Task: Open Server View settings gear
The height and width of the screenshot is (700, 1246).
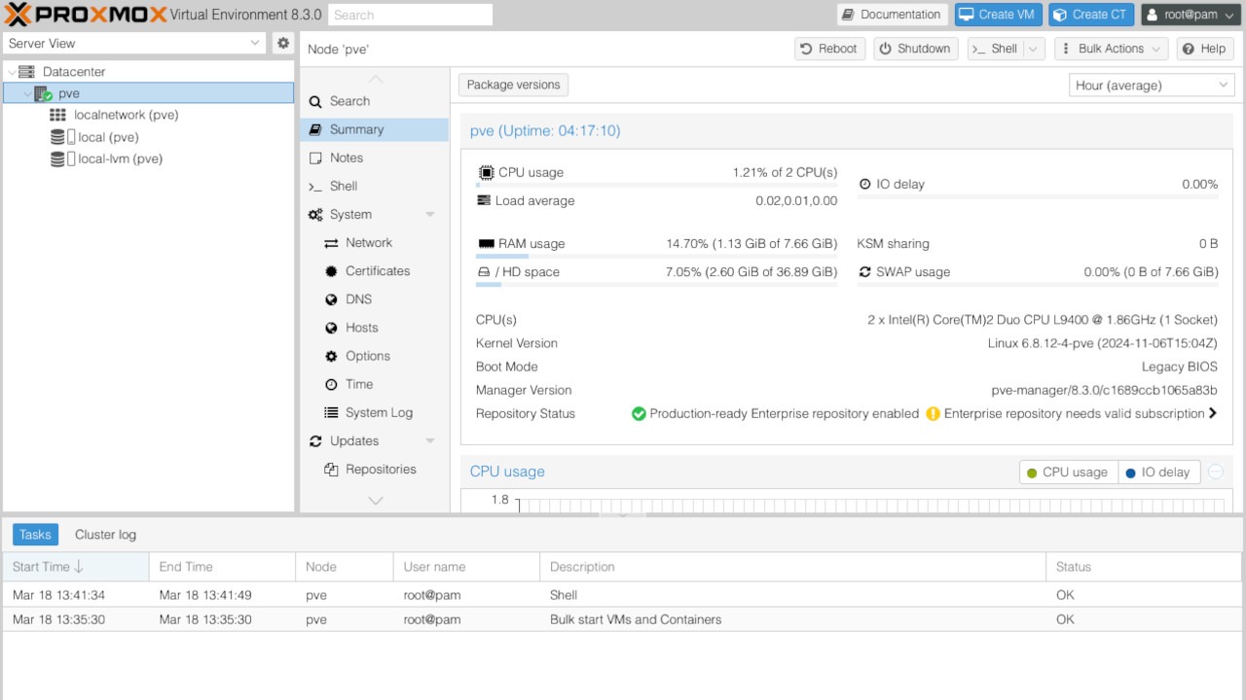Action: (283, 43)
